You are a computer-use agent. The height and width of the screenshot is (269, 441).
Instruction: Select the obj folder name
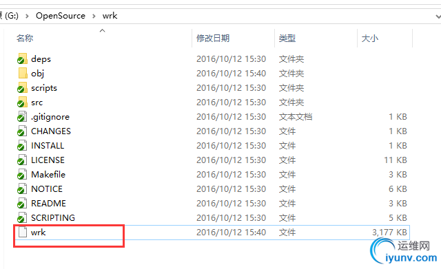pyautogui.click(x=38, y=74)
